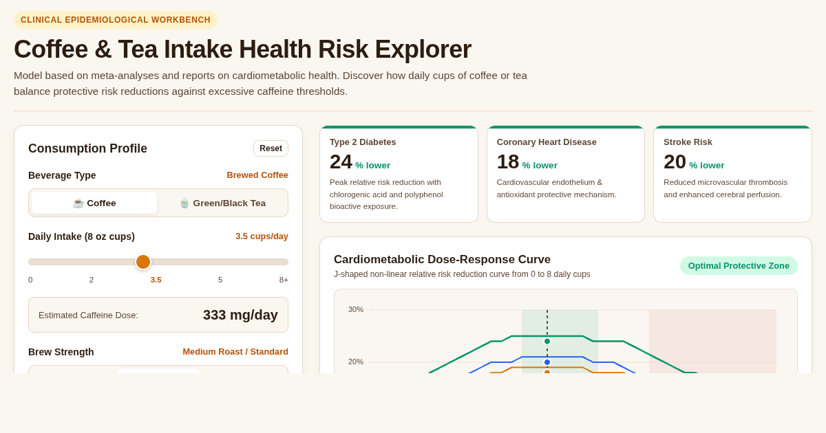Viewport: 826px width, 433px height.
Task: Click the 30% axis label
Action: tap(356, 309)
